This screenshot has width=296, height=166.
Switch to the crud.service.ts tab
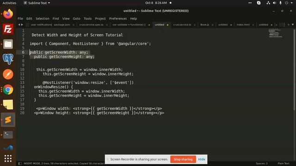(x=182, y=24)
